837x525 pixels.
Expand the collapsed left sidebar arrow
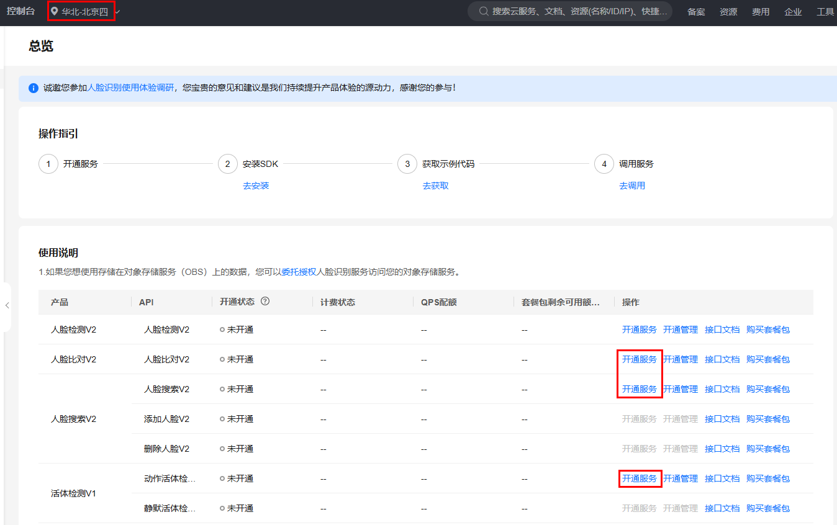coord(7,305)
